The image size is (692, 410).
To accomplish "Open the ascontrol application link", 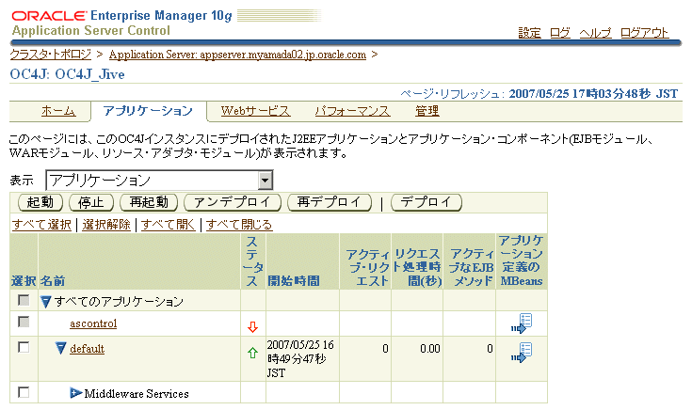I will (93, 323).
